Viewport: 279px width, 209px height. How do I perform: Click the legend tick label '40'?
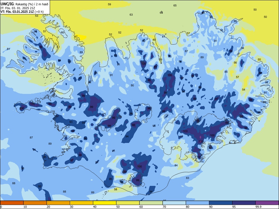point(95,207)
